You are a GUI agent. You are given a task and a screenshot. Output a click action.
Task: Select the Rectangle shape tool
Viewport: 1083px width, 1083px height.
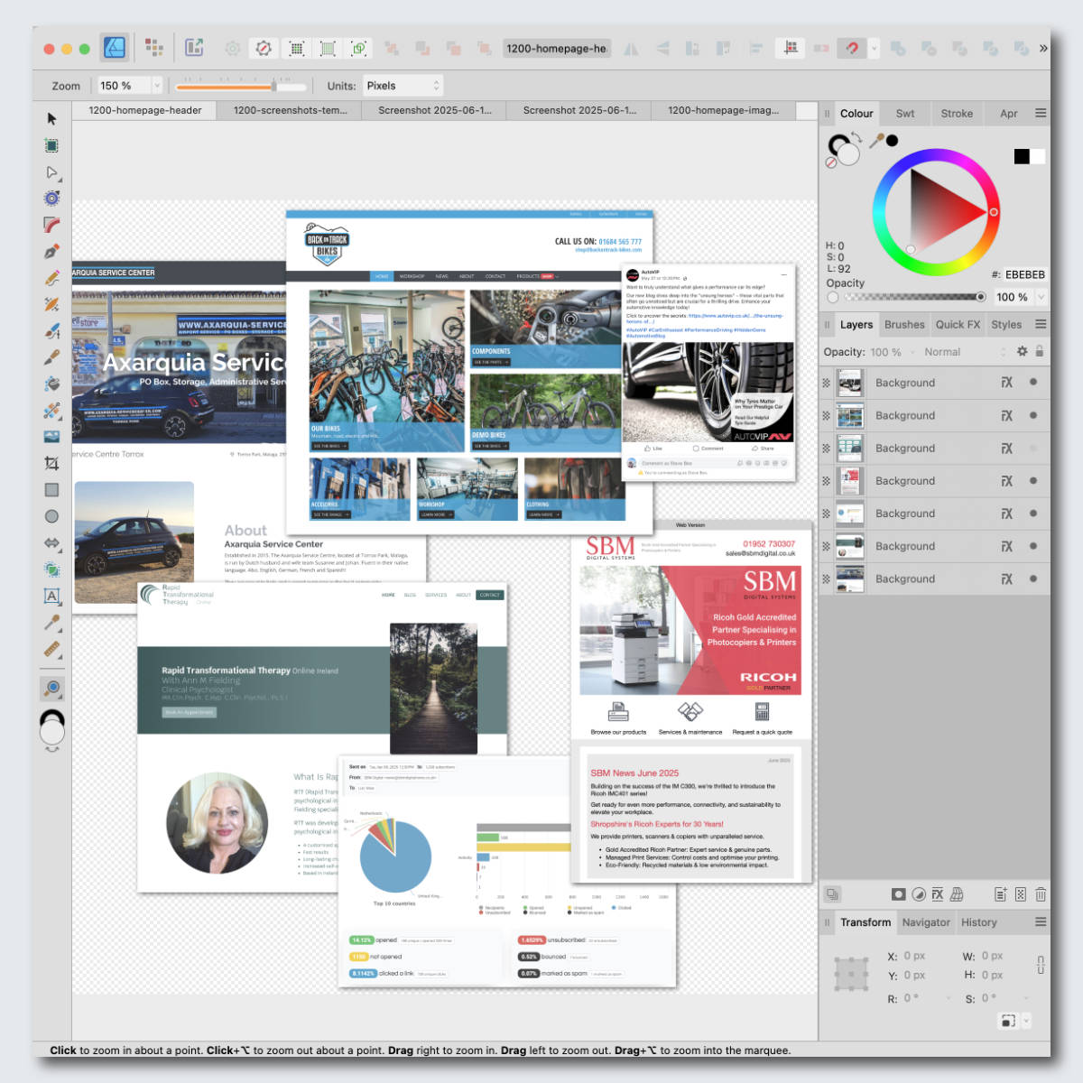point(51,490)
